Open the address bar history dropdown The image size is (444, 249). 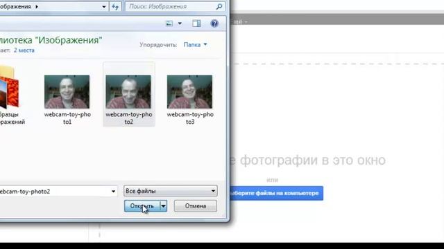pos(104,6)
